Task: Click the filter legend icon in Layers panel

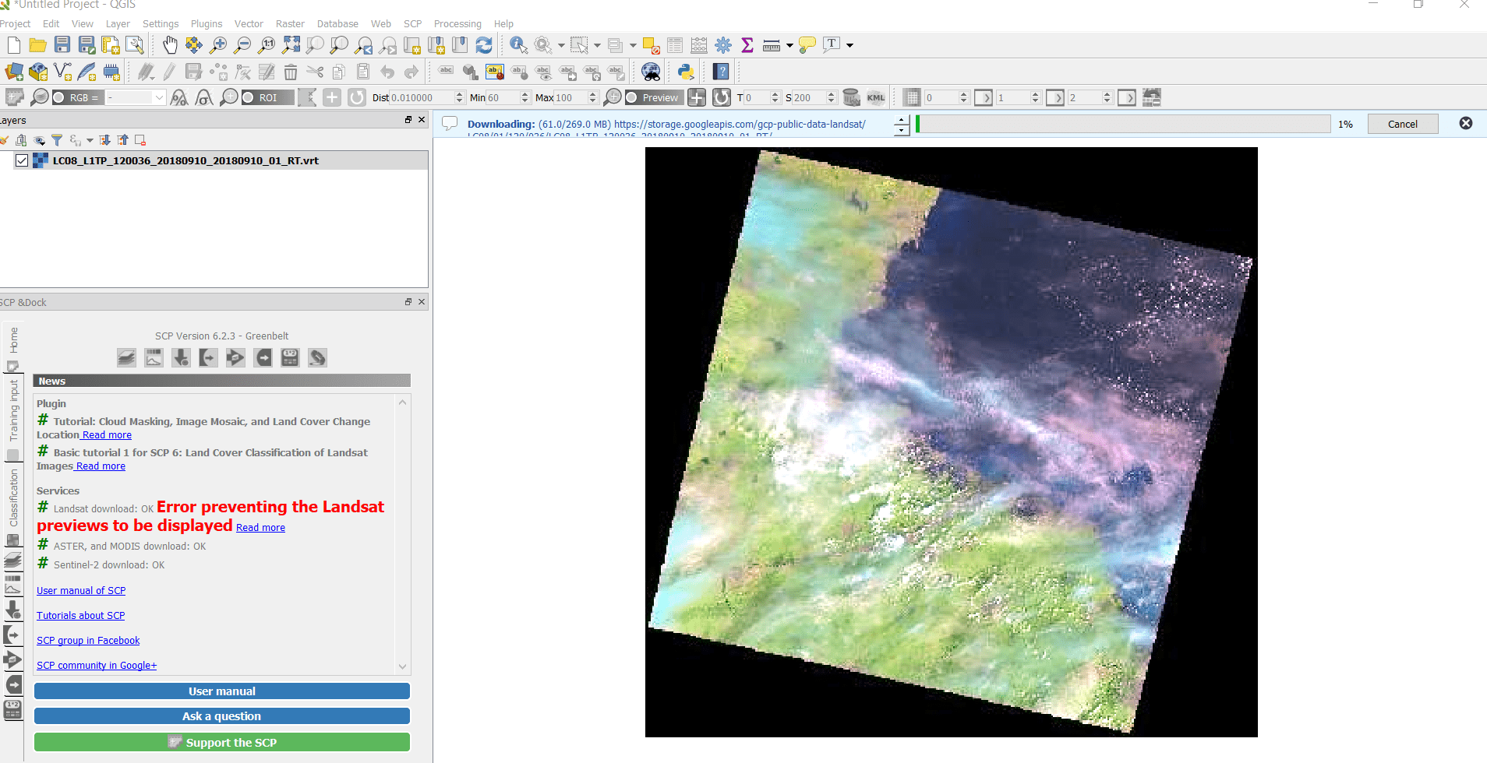Action: coord(56,140)
